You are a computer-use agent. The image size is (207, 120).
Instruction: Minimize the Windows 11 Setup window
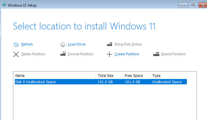183,5
